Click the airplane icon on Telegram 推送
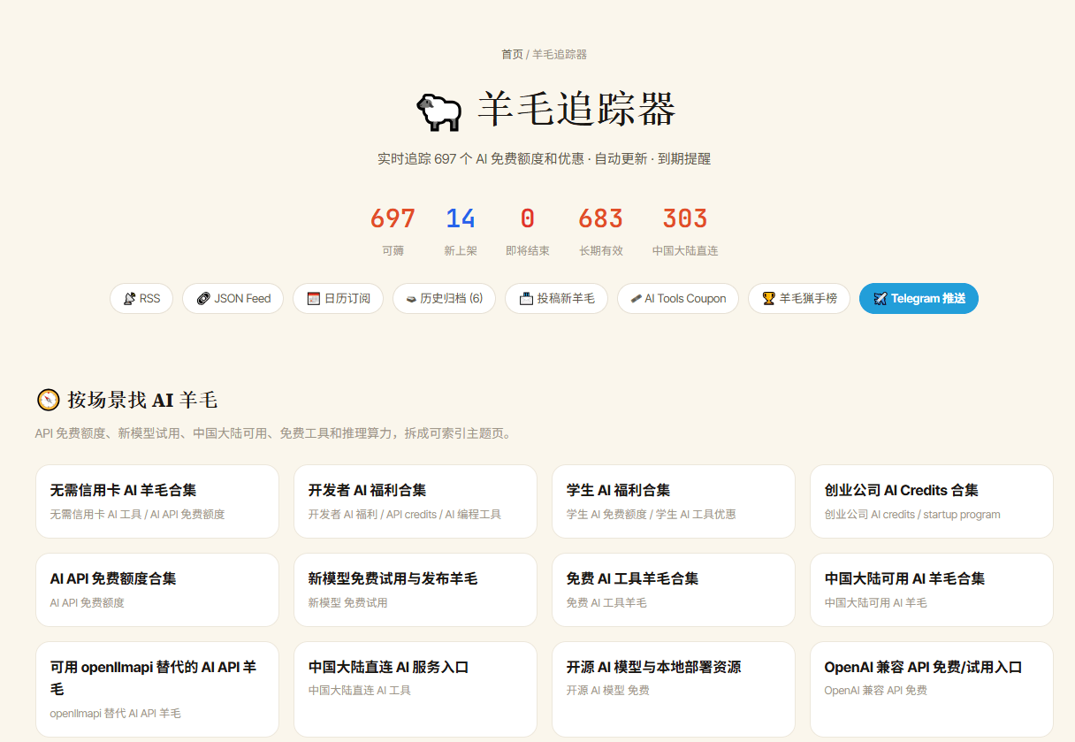 coord(880,299)
